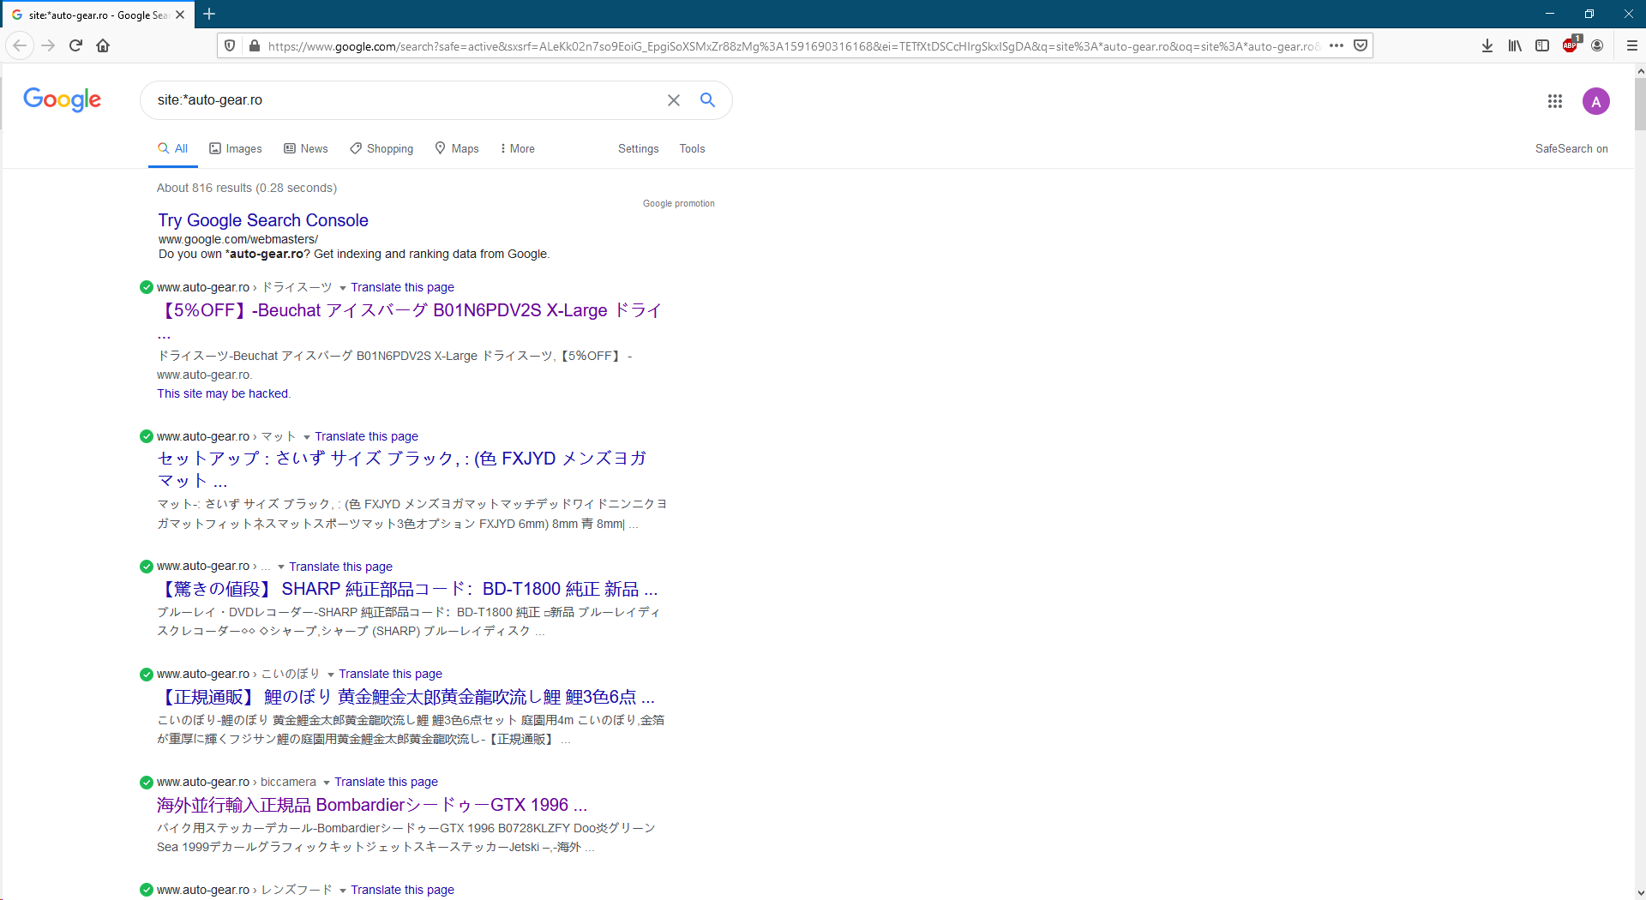Open the More search categories menu
The image size is (1646, 900).
[518, 148]
